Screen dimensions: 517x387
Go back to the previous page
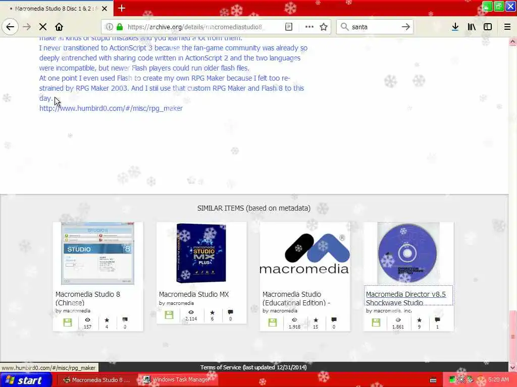point(10,27)
